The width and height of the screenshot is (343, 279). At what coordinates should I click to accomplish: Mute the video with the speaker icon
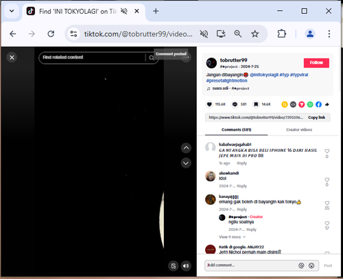click(186, 266)
